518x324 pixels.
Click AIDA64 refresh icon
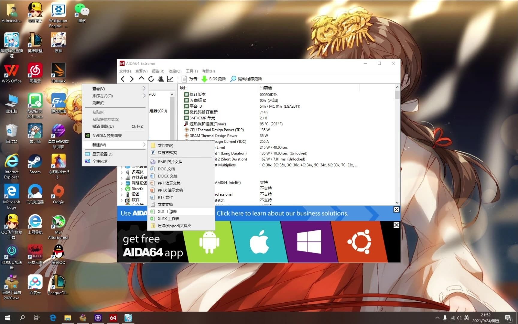(x=151, y=79)
